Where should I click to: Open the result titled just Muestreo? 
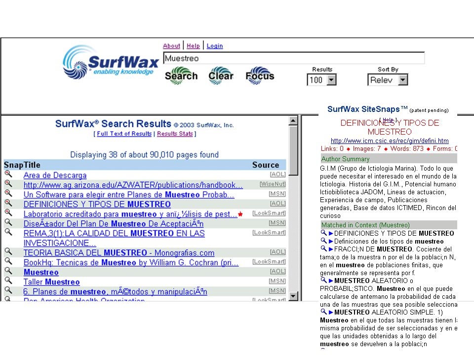[41, 272]
